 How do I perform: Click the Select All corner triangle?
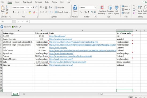tap(1, 30)
